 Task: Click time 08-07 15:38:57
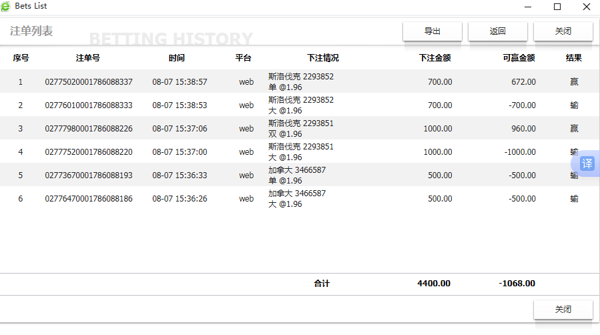tap(180, 82)
